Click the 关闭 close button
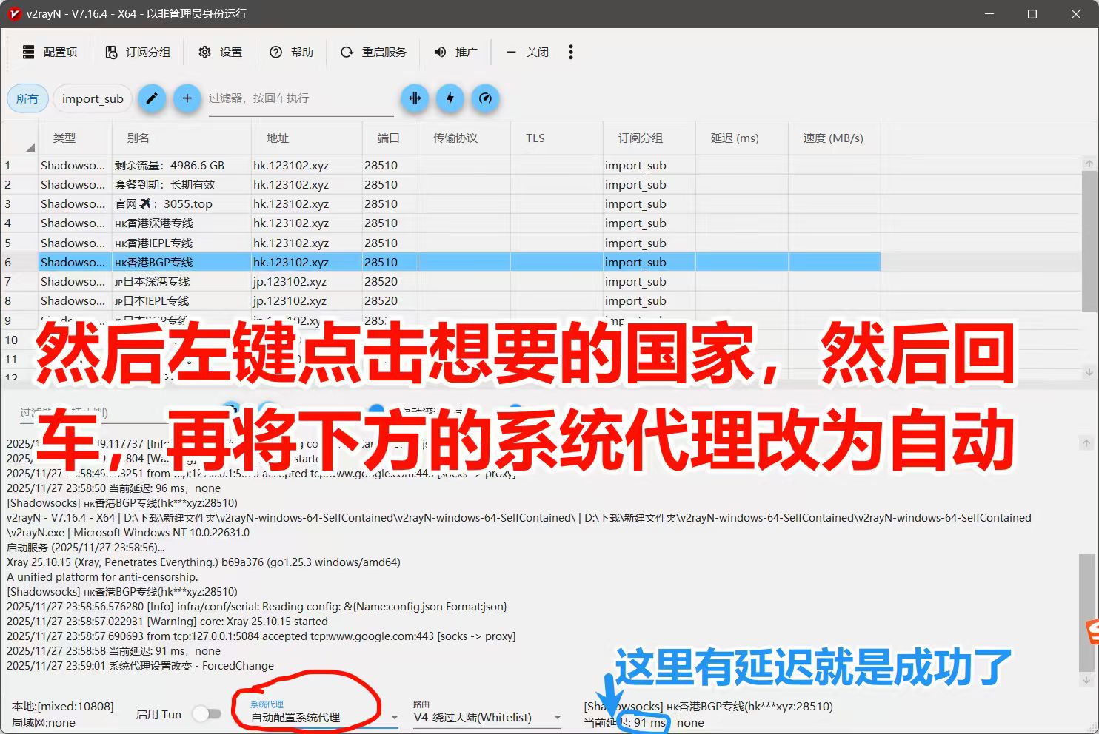The height and width of the screenshot is (734, 1099). [x=527, y=52]
